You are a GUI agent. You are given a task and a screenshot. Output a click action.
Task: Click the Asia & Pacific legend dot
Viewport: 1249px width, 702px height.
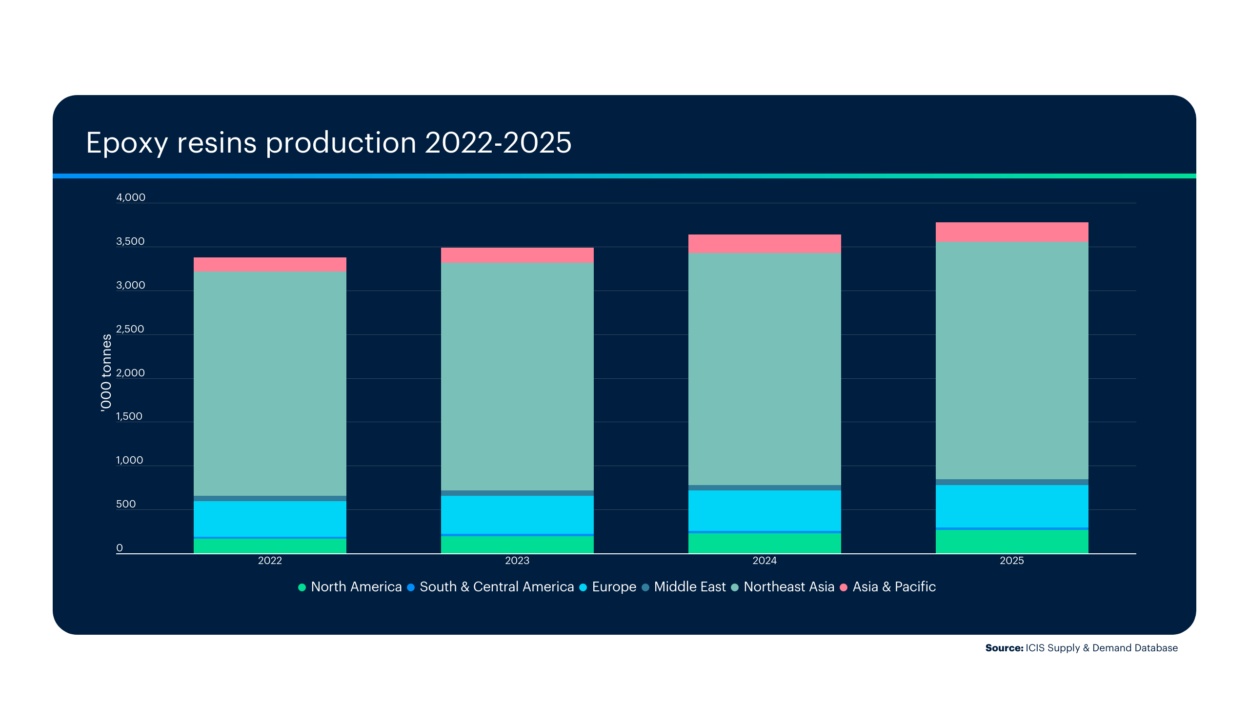(x=844, y=587)
